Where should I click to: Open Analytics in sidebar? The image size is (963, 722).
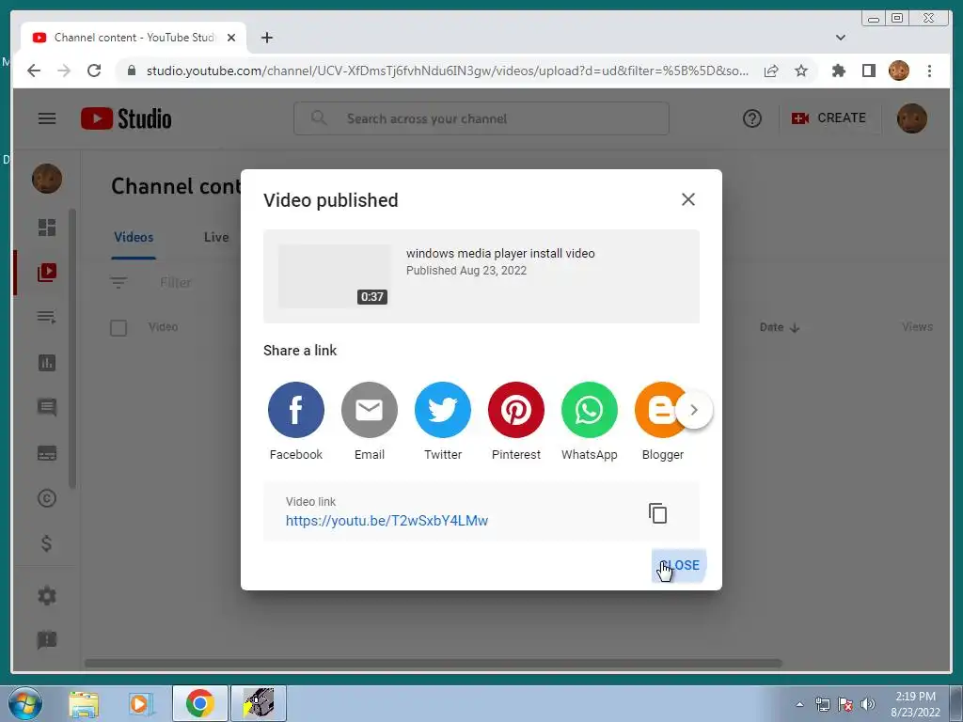pos(47,362)
